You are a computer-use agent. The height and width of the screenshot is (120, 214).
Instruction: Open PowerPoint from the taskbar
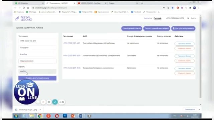pyautogui.click(x=73, y=116)
